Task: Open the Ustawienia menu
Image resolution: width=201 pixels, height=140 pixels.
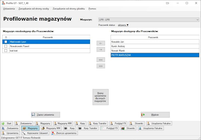Action: coord(9,9)
